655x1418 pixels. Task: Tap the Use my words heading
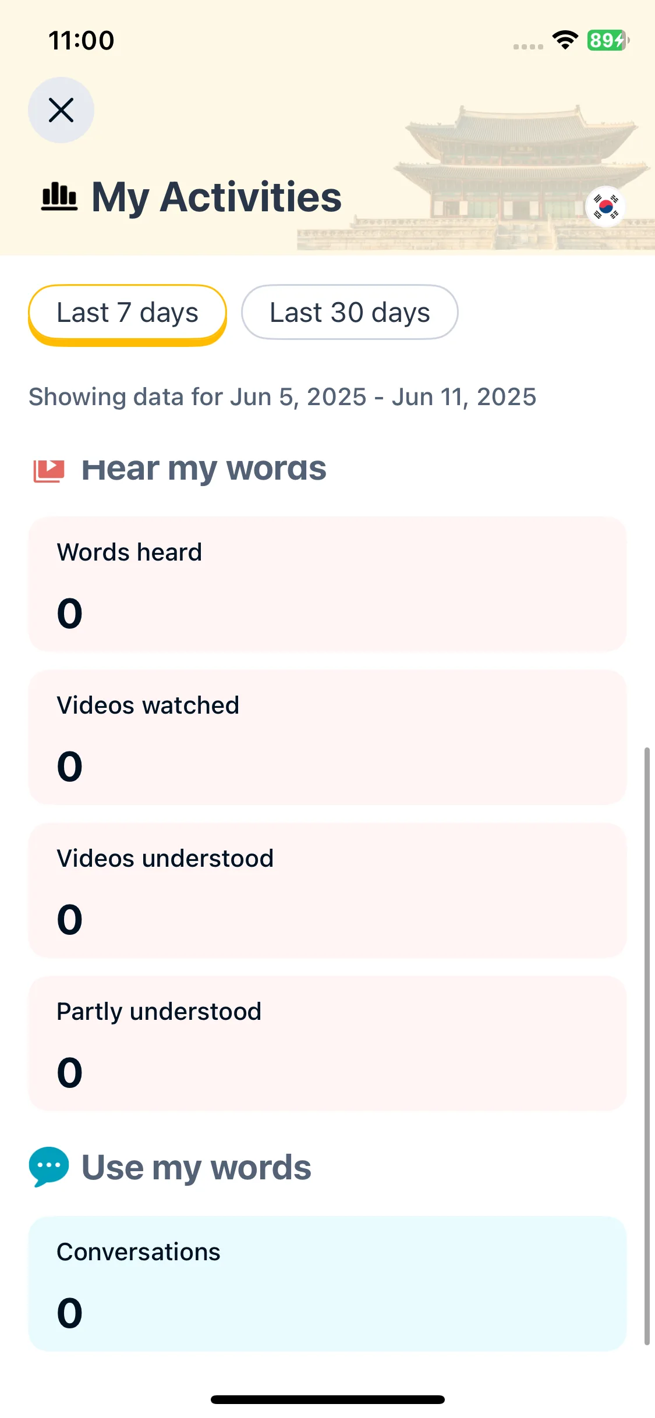[197, 1168]
